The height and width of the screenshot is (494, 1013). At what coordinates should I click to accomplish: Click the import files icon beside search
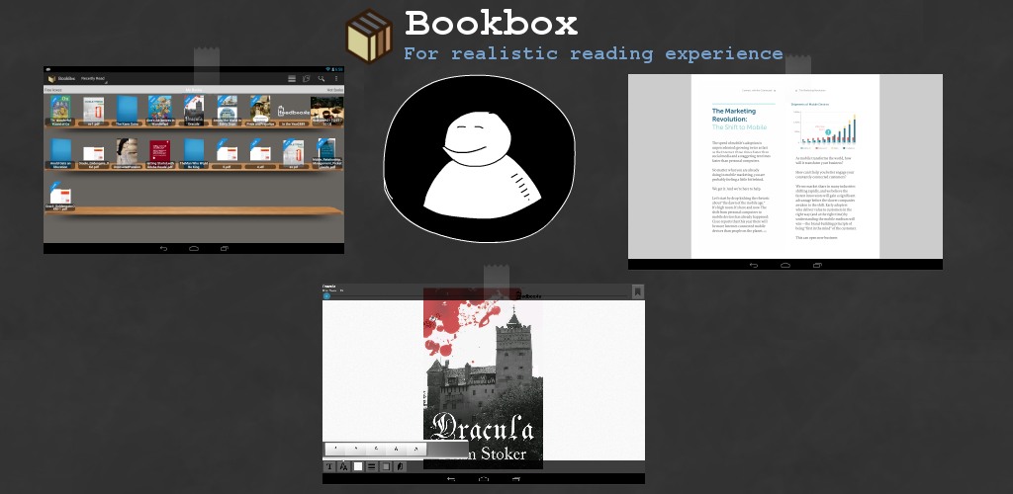tap(307, 79)
